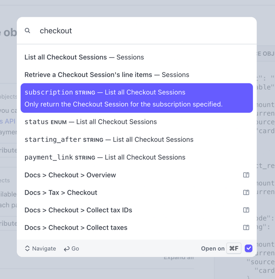Select the Docs Checkout Overview entry
This screenshot has height=279, width=275.
pyautogui.click(x=70, y=175)
